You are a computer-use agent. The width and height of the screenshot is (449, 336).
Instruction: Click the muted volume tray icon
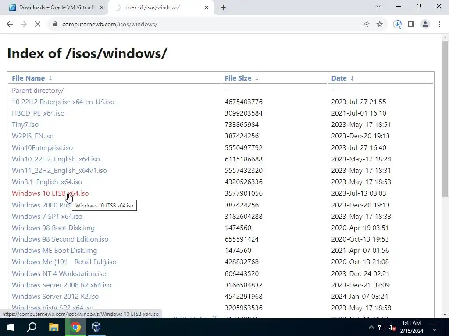[392, 327]
